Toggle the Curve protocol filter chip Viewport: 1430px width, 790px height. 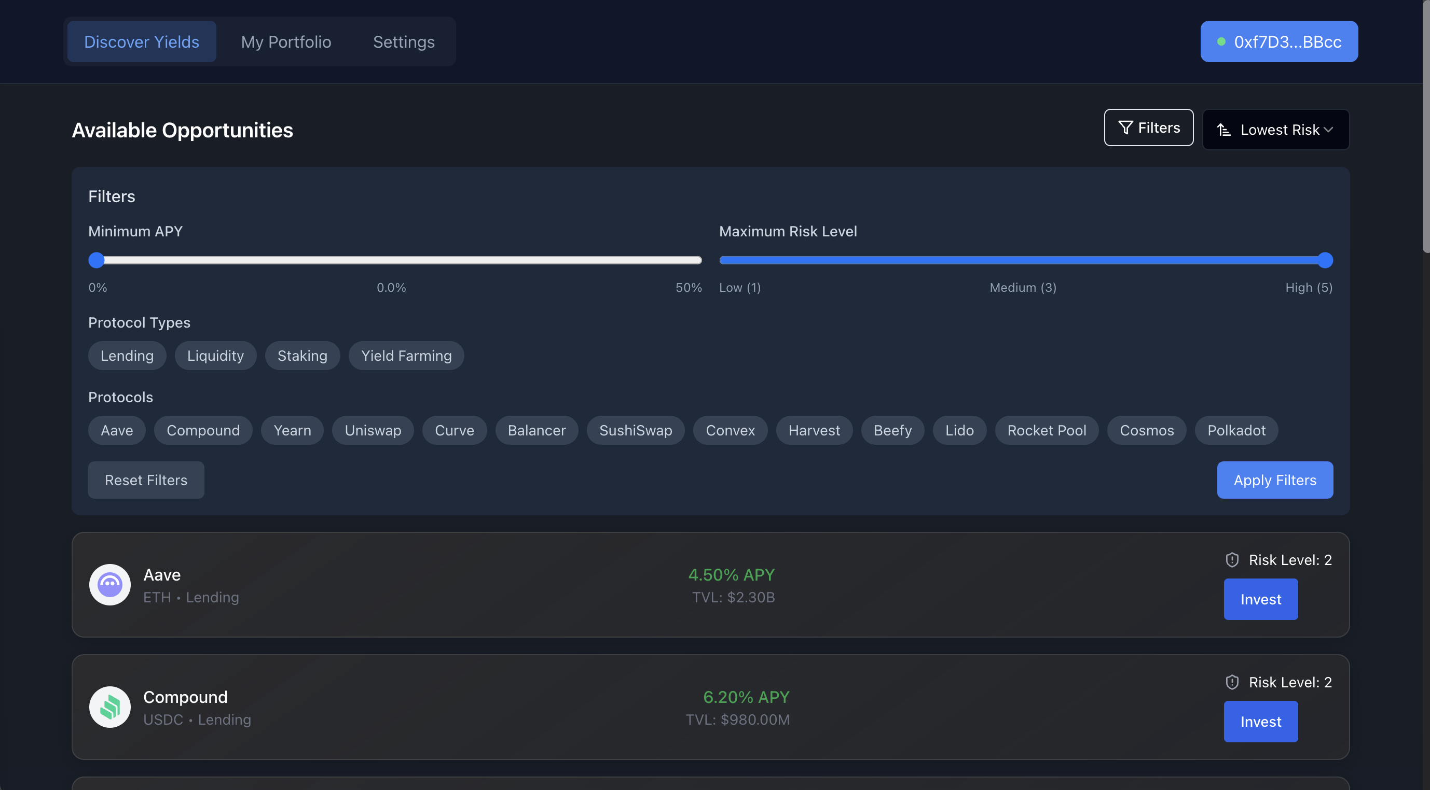click(x=455, y=430)
